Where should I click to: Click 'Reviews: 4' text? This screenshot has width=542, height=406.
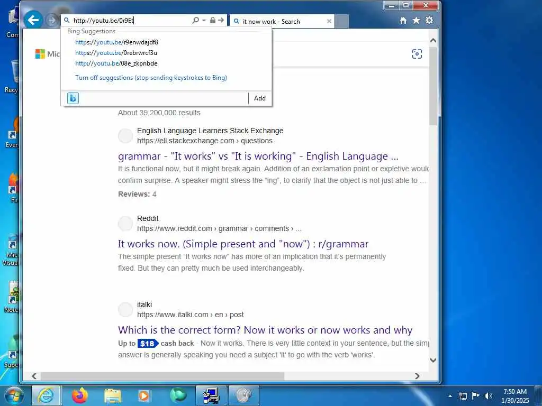[137, 195]
